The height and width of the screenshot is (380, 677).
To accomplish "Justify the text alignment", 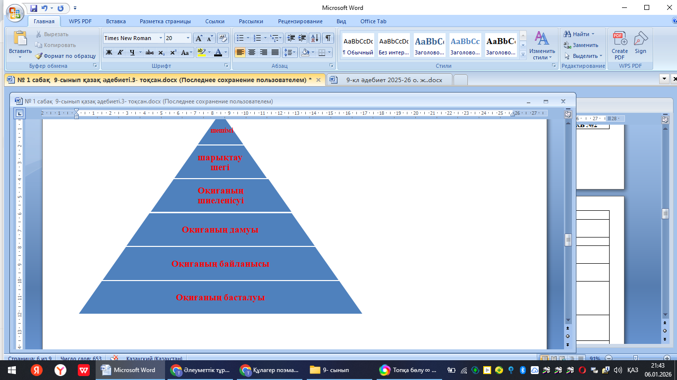I will coord(275,52).
